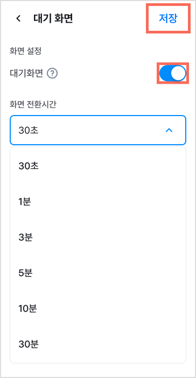Click the empty header area between title and 저장
This screenshot has height=378, width=196.
[x=109, y=18]
